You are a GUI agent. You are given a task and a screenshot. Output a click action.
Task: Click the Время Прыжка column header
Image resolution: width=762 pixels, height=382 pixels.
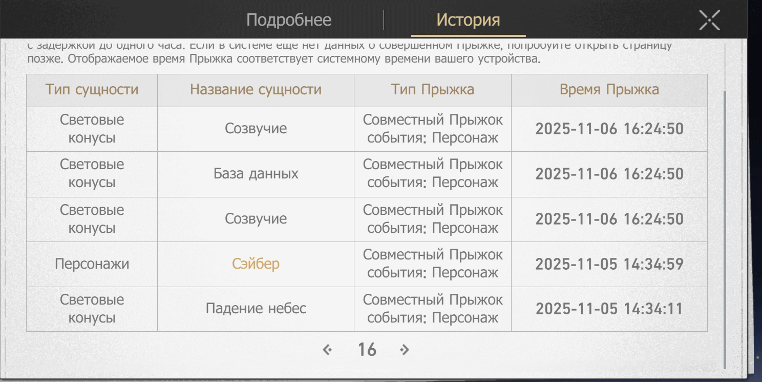click(609, 90)
